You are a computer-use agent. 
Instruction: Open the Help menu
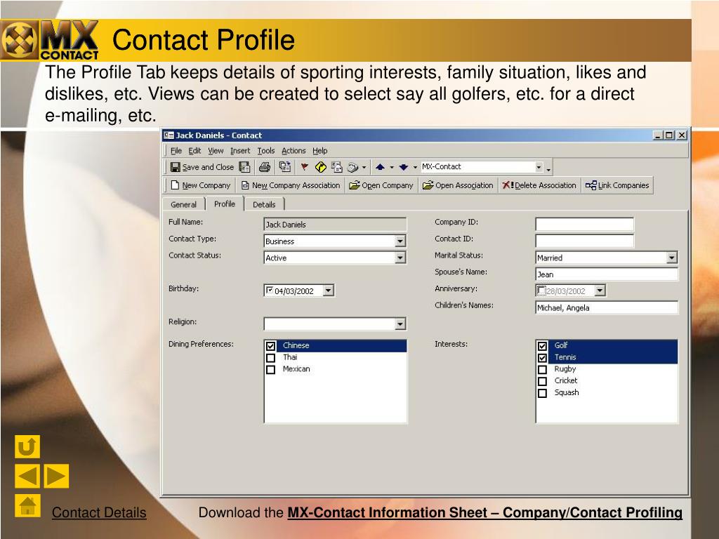320,150
